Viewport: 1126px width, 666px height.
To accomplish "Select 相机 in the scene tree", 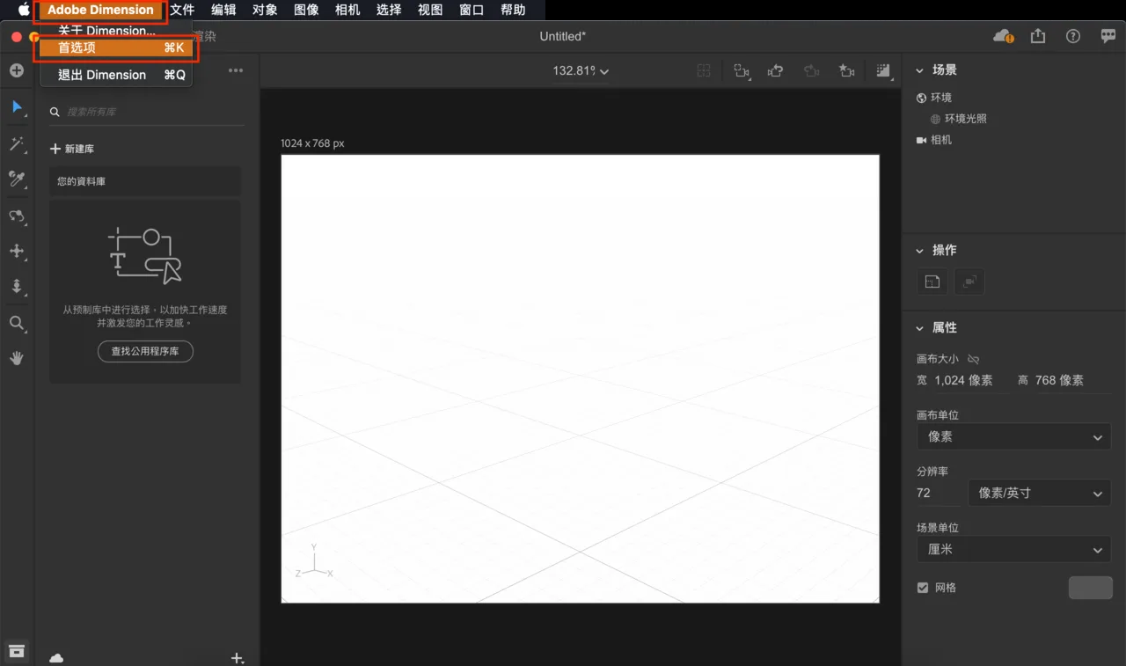I will (x=934, y=140).
